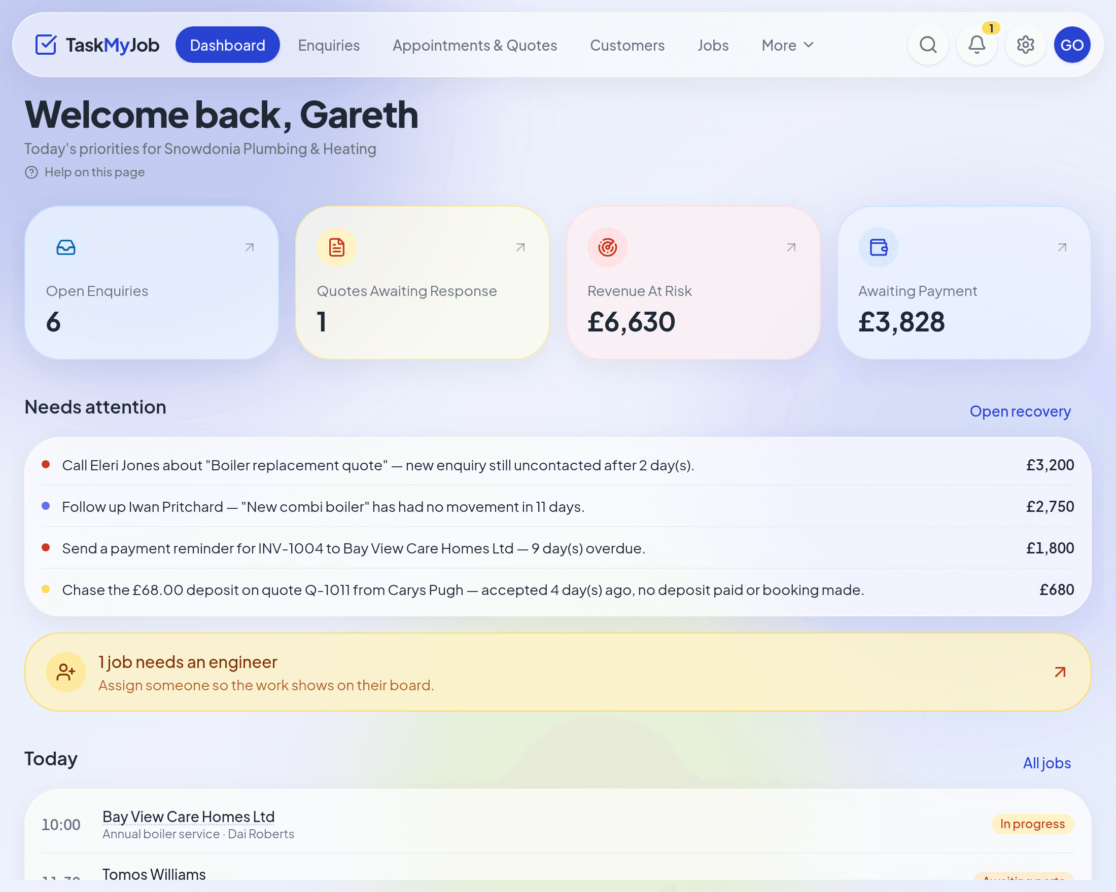Click the help question-mark icon
This screenshot has width=1116, height=892.
tap(31, 172)
